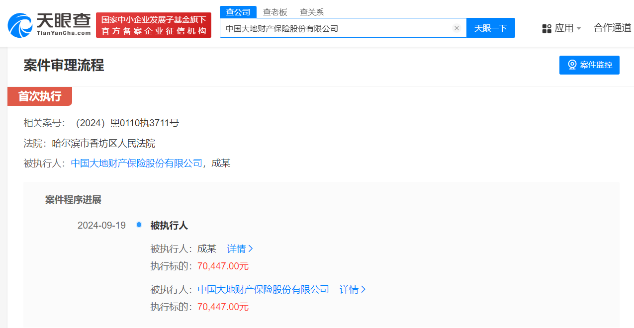Open 详情 link next to 中国大地财产保险股份有限公司
634x328 pixels.
[x=353, y=289]
